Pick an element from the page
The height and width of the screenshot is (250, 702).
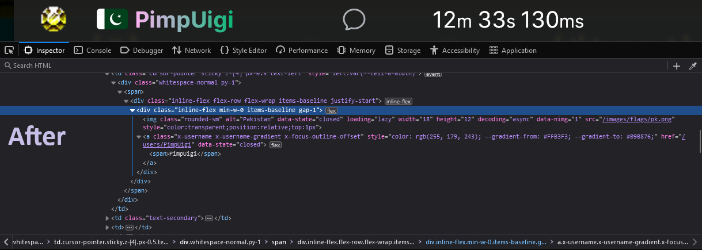[x=9, y=51]
